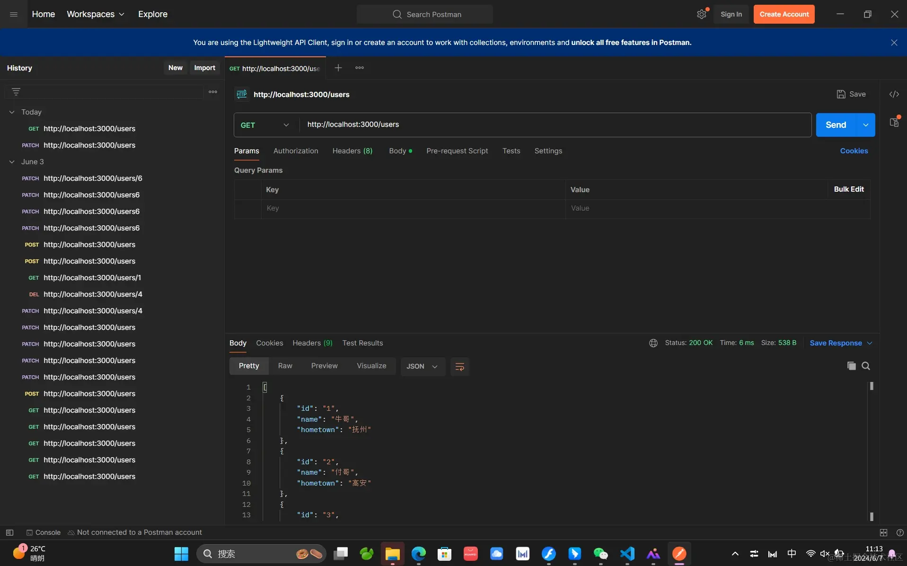Click the Send button
Viewport: 907px width, 566px height.
coord(836,125)
